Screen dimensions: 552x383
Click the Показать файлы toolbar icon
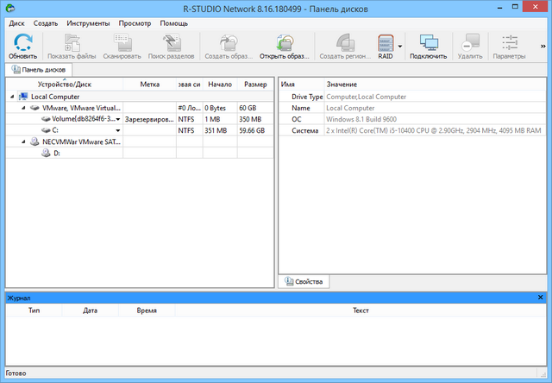click(72, 43)
